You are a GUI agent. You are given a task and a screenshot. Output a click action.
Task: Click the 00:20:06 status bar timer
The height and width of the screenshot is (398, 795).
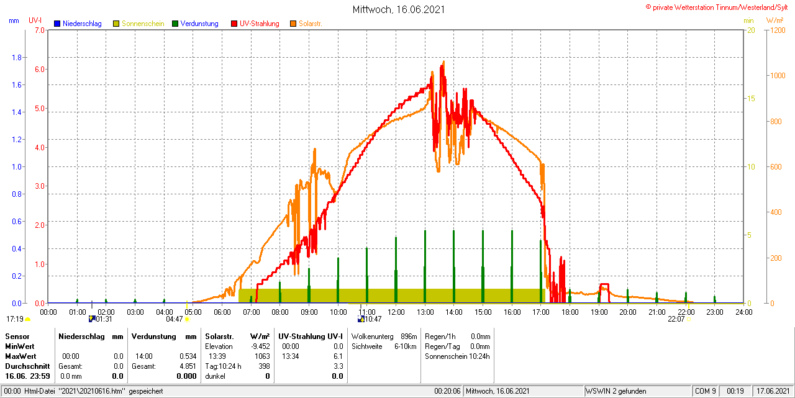[447, 391]
